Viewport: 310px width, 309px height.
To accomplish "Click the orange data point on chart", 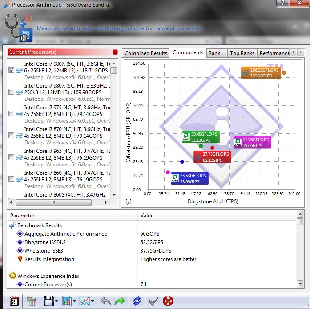I will [x=284, y=73].
